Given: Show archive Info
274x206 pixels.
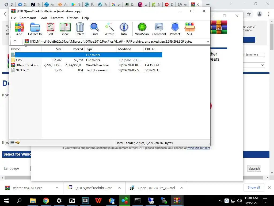Looking at the screenshot, I should click(x=124, y=29).
